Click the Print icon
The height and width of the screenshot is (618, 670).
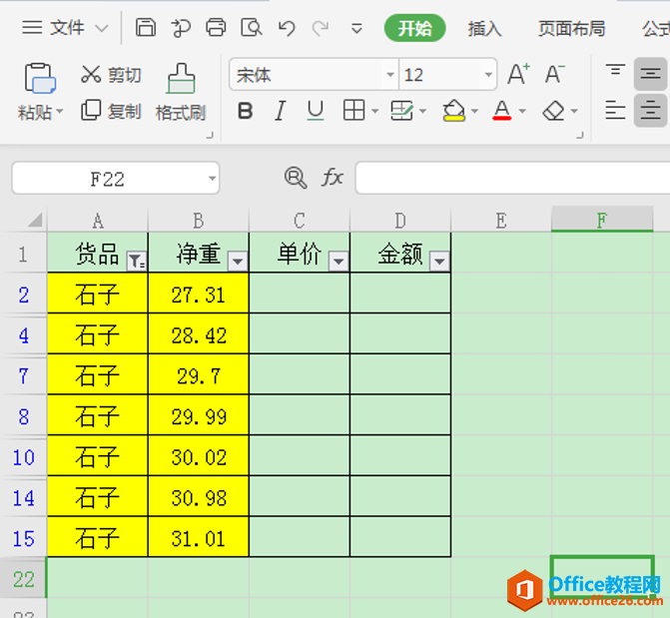coord(216,28)
